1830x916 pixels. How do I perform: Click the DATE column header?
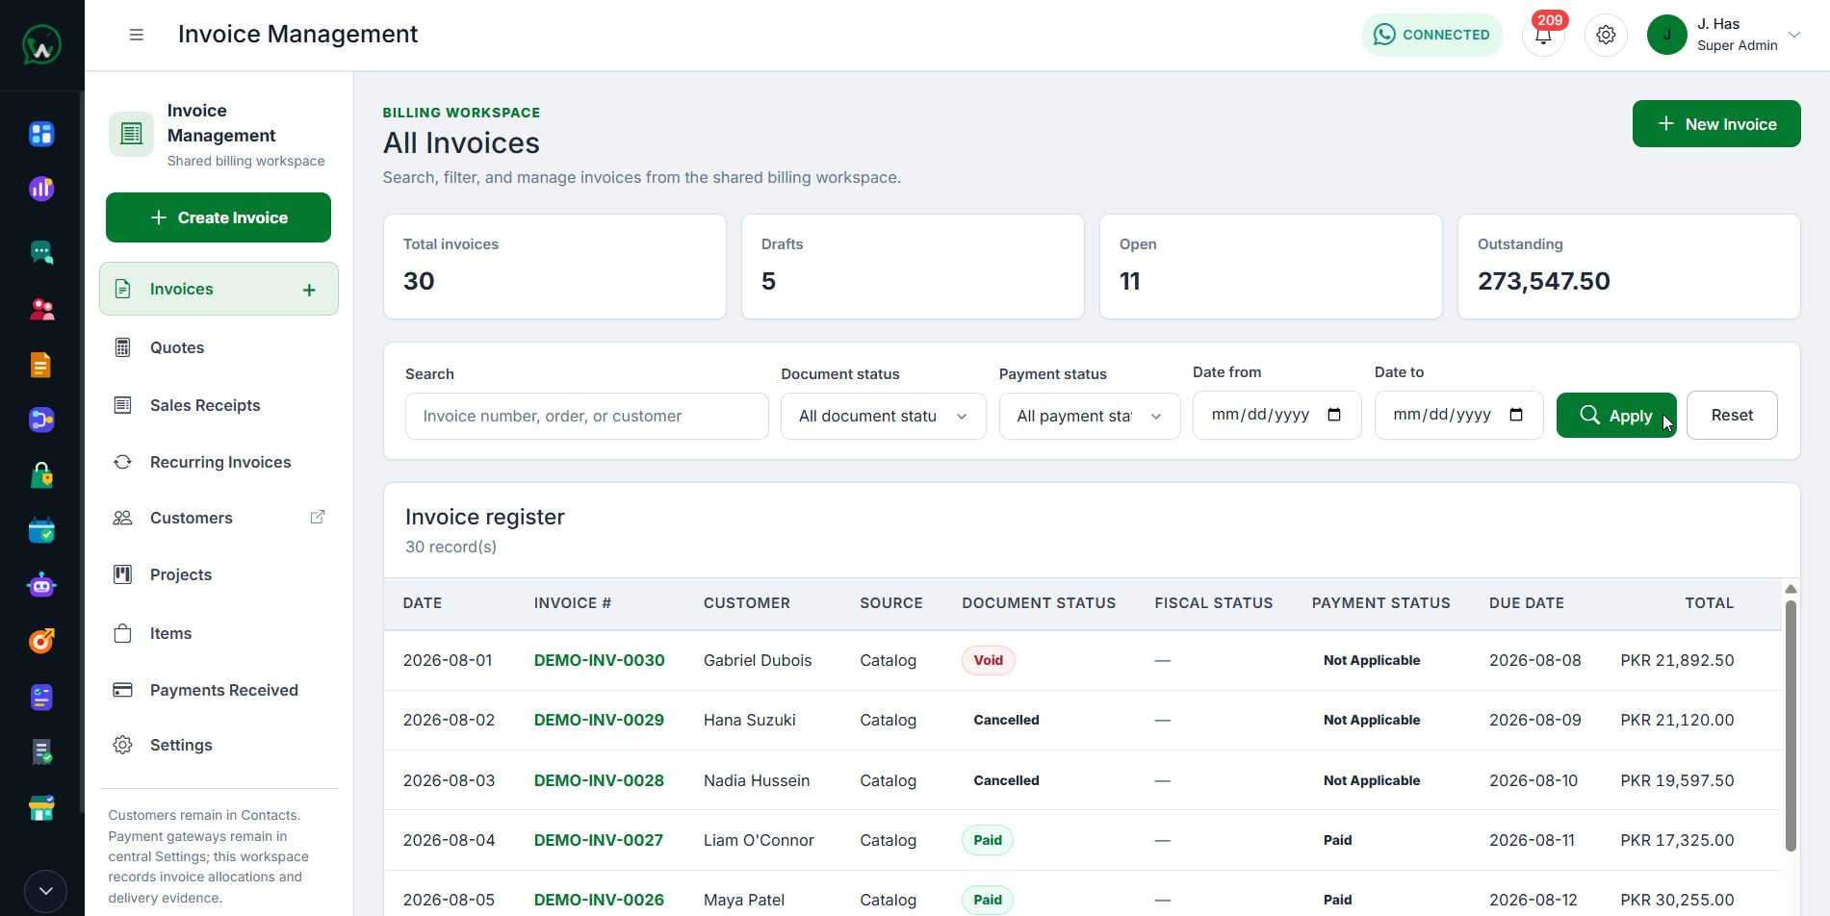tap(423, 603)
